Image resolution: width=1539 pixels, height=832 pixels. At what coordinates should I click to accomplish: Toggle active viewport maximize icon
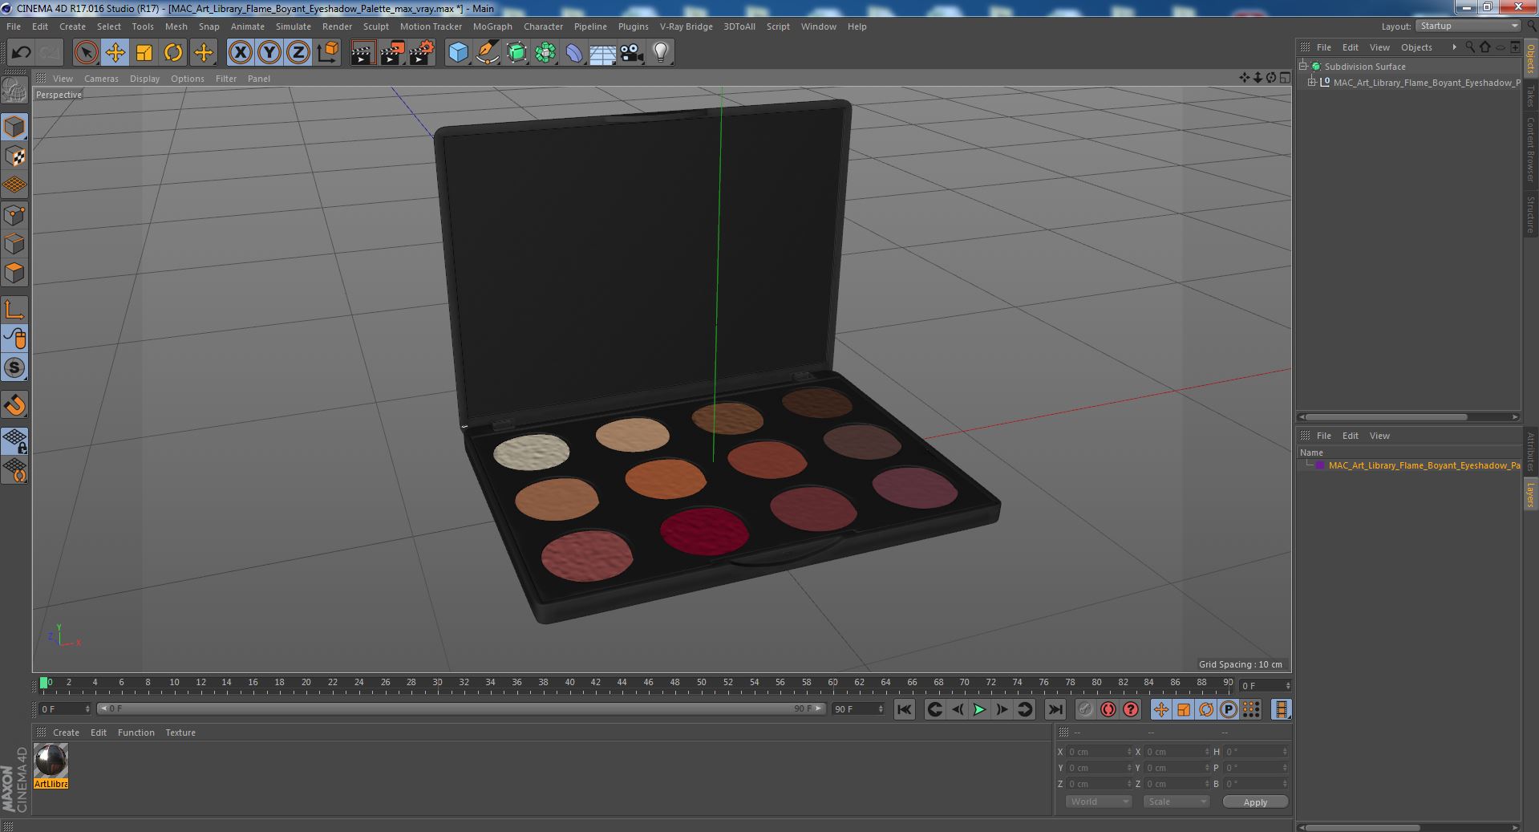coord(1285,78)
